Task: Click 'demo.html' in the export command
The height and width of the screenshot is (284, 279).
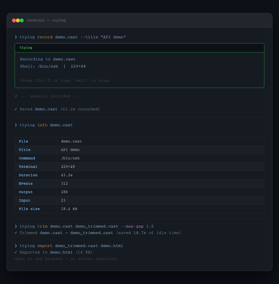Action: tap(112, 246)
